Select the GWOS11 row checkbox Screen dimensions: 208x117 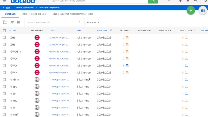coord(4,51)
